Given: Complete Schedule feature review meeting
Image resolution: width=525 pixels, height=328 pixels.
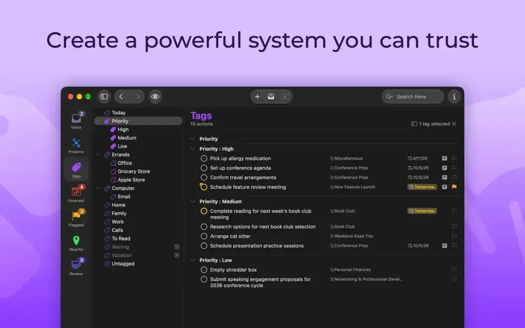Looking at the screenshot, I should coord(203,187).
